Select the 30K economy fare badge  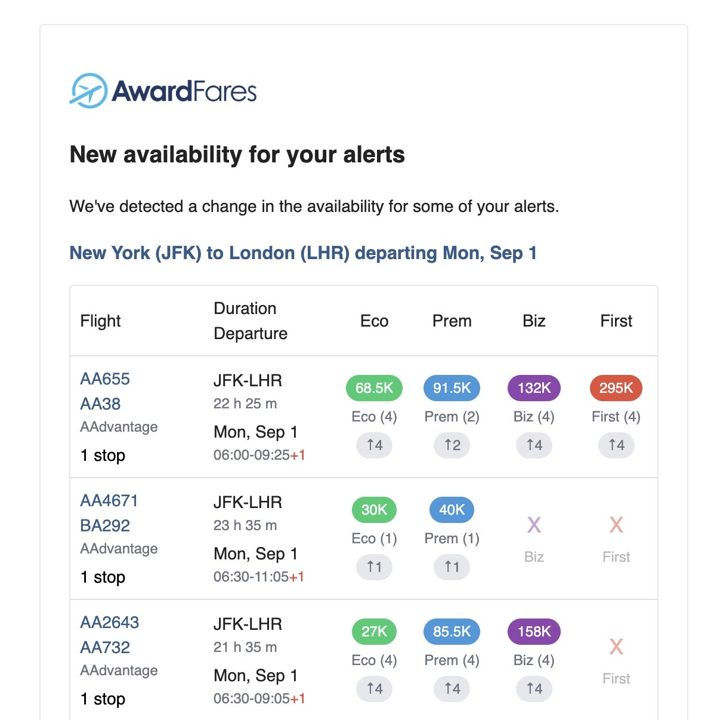click(x=374, y=510)
